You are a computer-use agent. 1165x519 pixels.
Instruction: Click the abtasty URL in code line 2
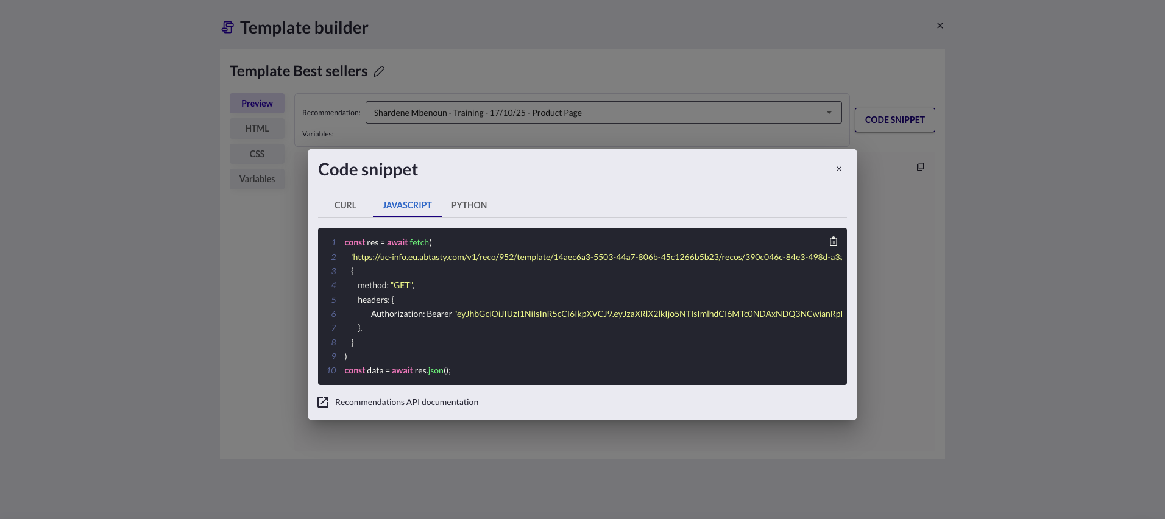coord(596,257)
